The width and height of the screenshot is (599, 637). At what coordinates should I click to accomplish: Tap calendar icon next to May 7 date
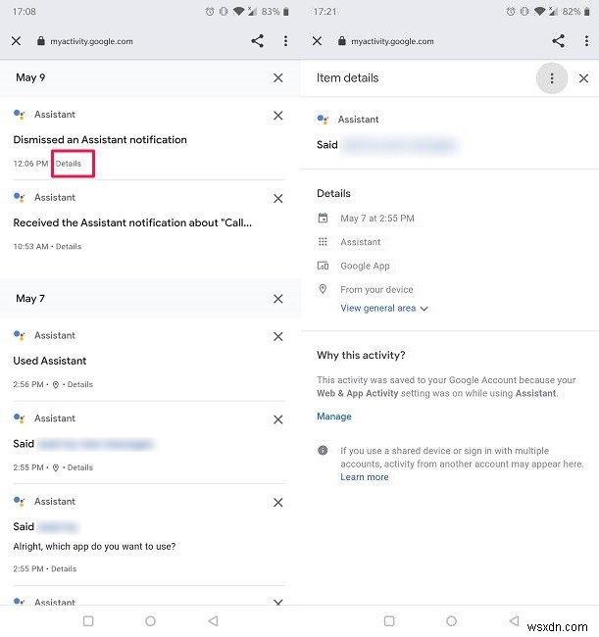[x=323, y=219]
